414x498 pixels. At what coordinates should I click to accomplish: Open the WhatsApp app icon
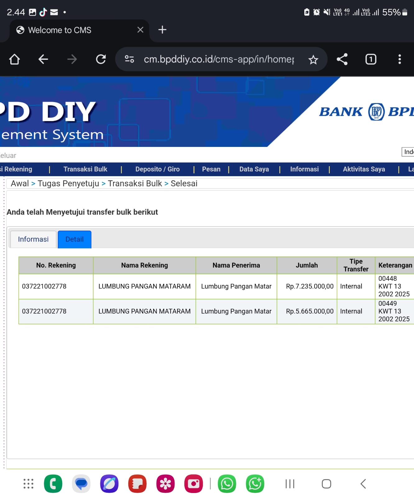pyautogui.click(x=227, y=484)
